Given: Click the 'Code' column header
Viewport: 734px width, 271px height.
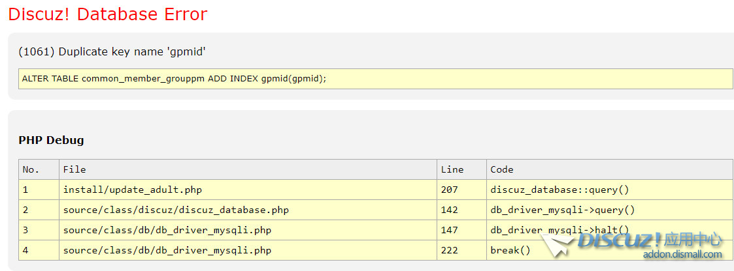Looking at the screenshot, I should (x=610, y=169).
